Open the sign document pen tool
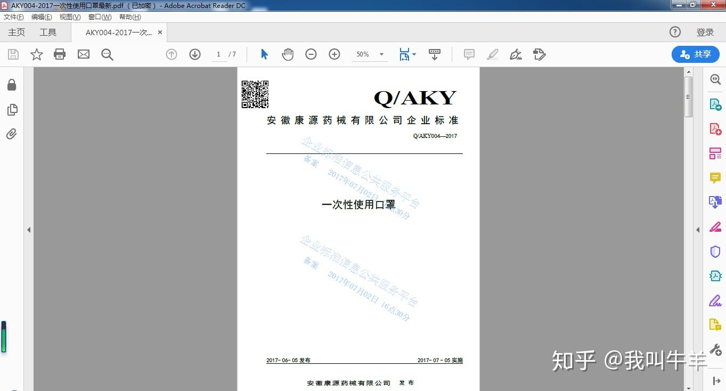 point(516,54)
